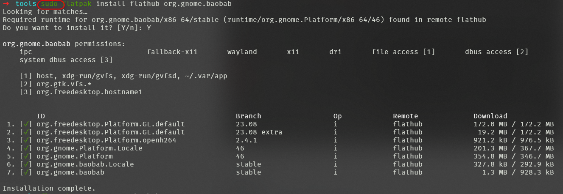Click the file access [1] permission
Image resolution: width=563 pixels, height=194 pixels.
(403, 52)
